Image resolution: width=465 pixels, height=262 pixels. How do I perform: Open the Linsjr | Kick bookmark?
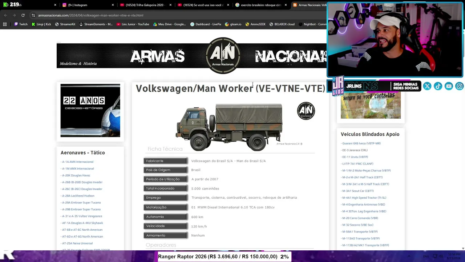(x=41, y=24)
